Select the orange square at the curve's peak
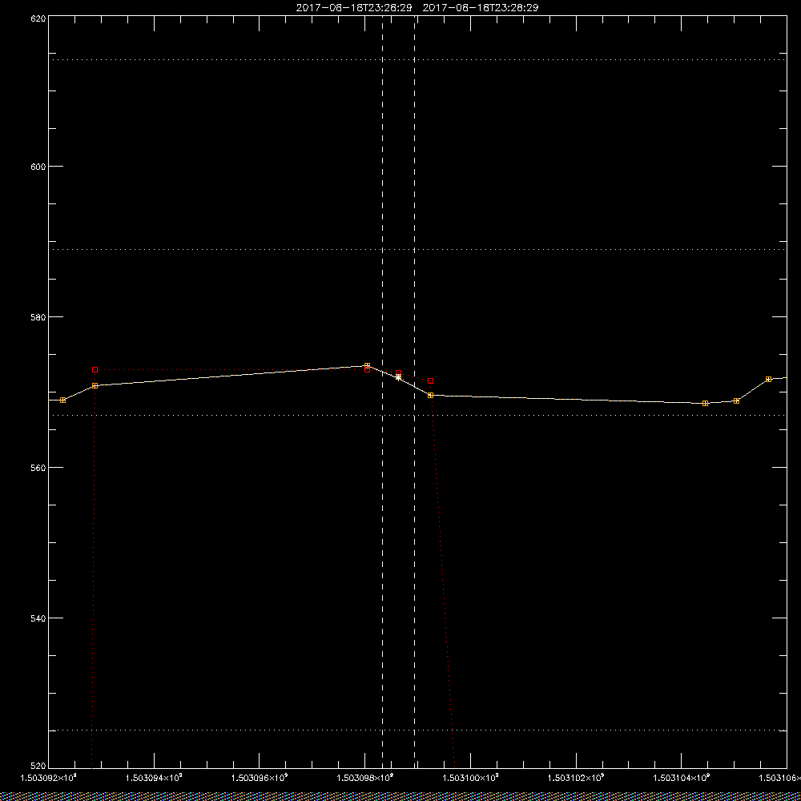801x801 pixels. pos(368,365)
